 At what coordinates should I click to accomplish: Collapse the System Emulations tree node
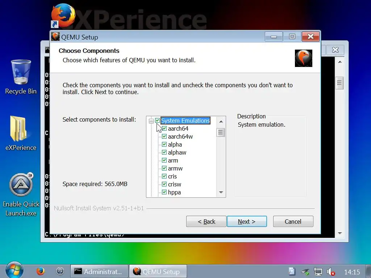pos(151,121)
